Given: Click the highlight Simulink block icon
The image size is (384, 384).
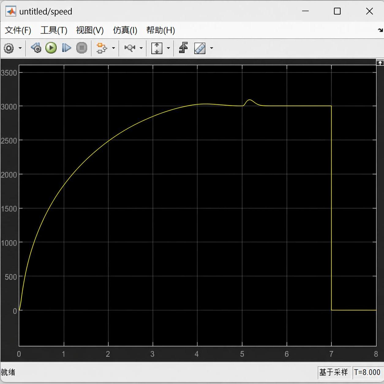Looking at the screenshot, I should pos(102,48).
